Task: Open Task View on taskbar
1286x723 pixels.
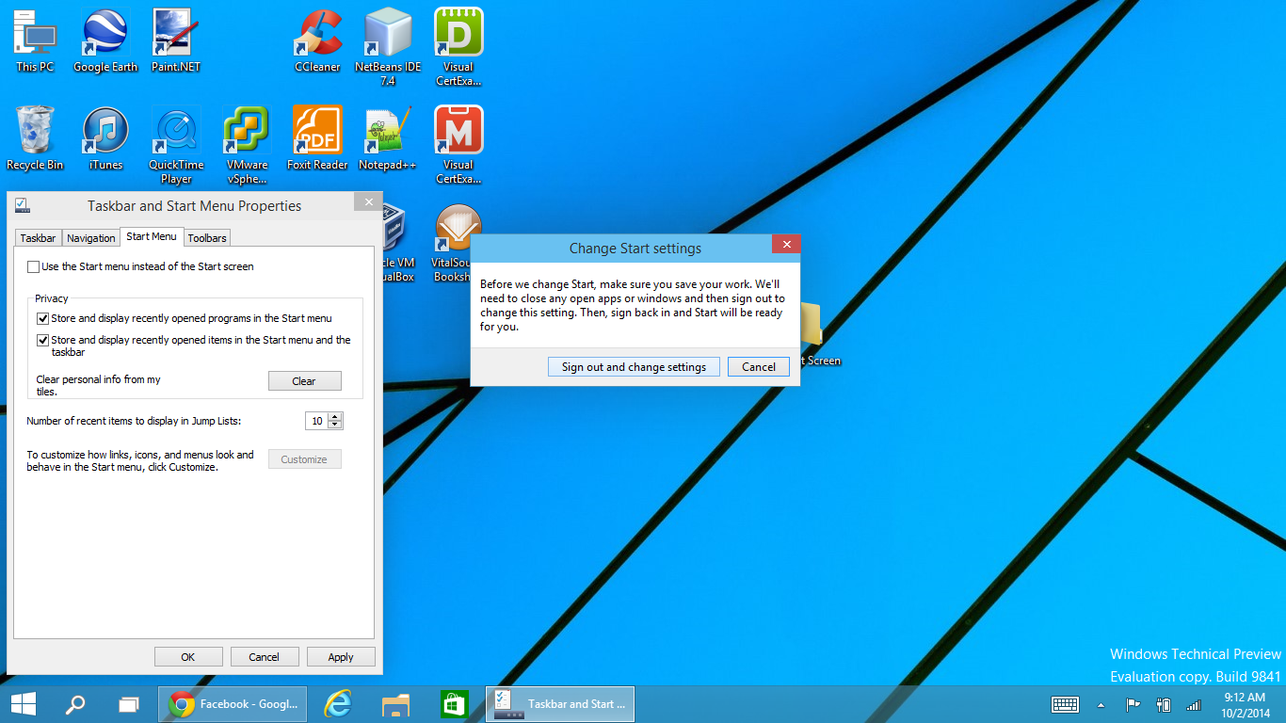Action: point(129,704)
